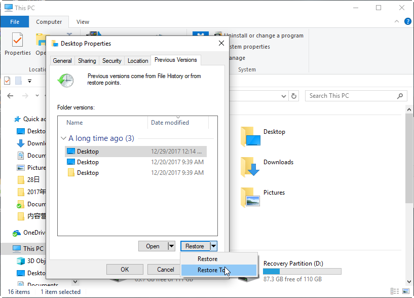Screen dimensions: 414x298
Task: Select yellow folder Desktop version 12/20/2017
Action: coord(136,172)
